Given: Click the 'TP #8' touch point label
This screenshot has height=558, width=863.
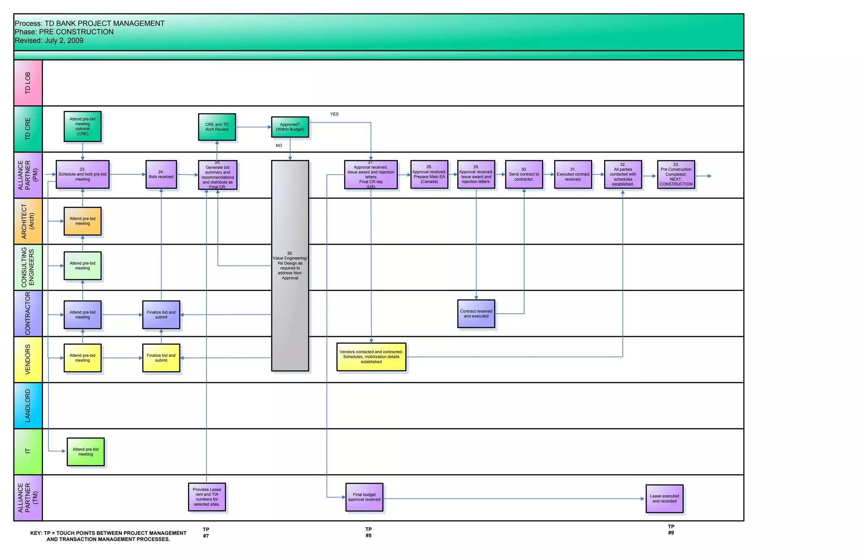Looking at the screenshot, I should click(369, 532).
